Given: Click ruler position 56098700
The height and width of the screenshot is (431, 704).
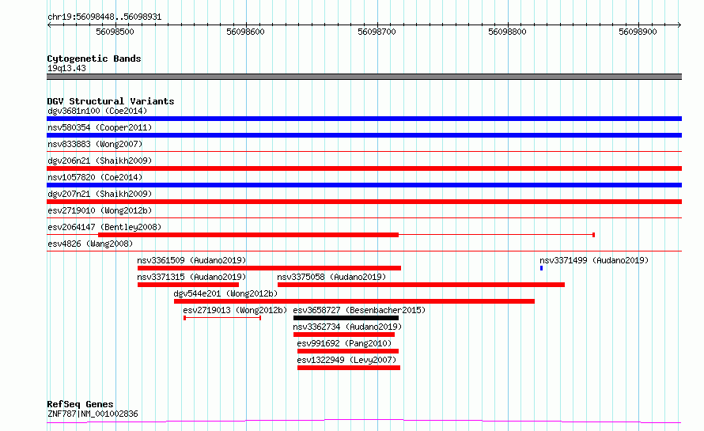Looking at the screenshot, I should coord(377,32).
